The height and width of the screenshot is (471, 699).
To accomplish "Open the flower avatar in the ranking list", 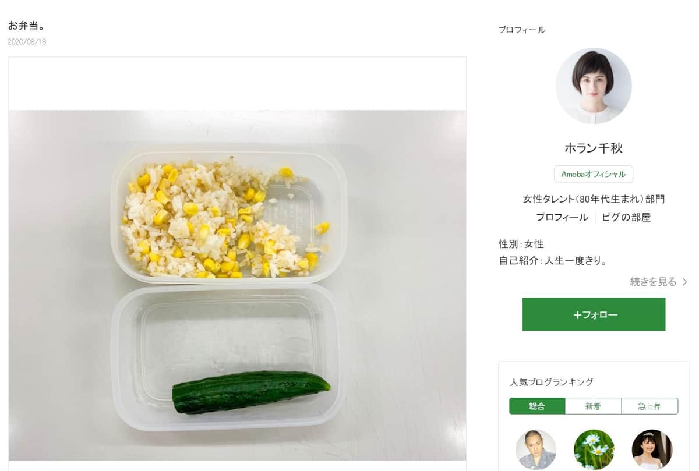I will [594, 449].
